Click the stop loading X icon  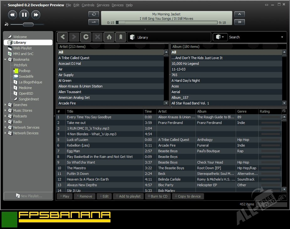(97, 37)
